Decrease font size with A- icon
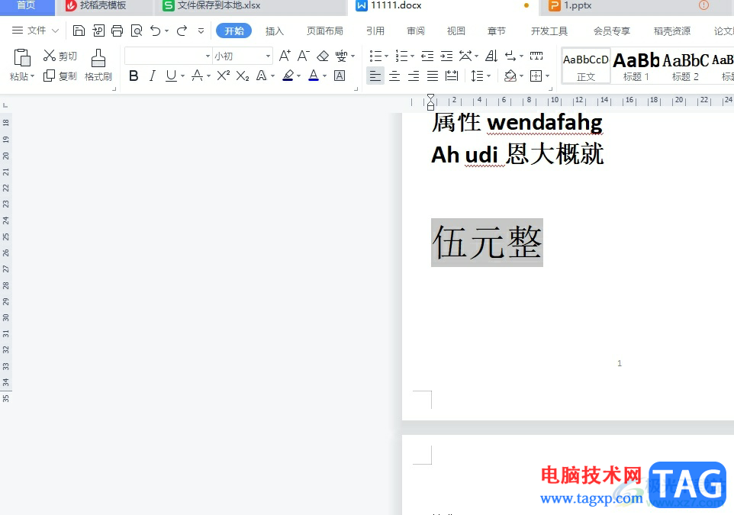The width and height of the screenshot is (734, 515). click(304, 56)
